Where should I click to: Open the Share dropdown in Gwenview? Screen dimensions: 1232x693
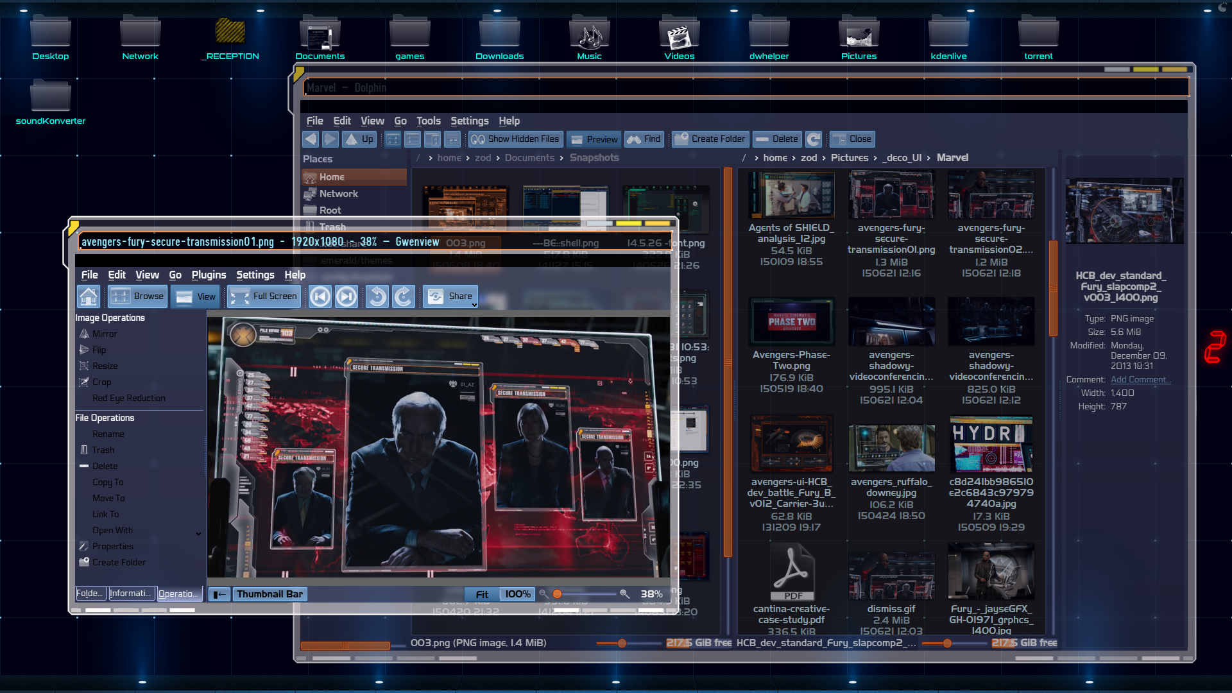(450, 296)
